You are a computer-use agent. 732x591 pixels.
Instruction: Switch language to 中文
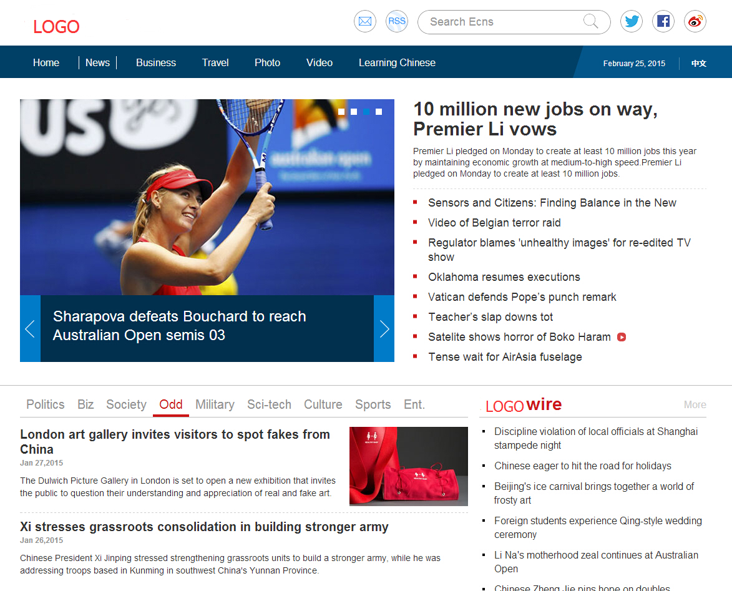pyautogui.click(x=699, y=63)
